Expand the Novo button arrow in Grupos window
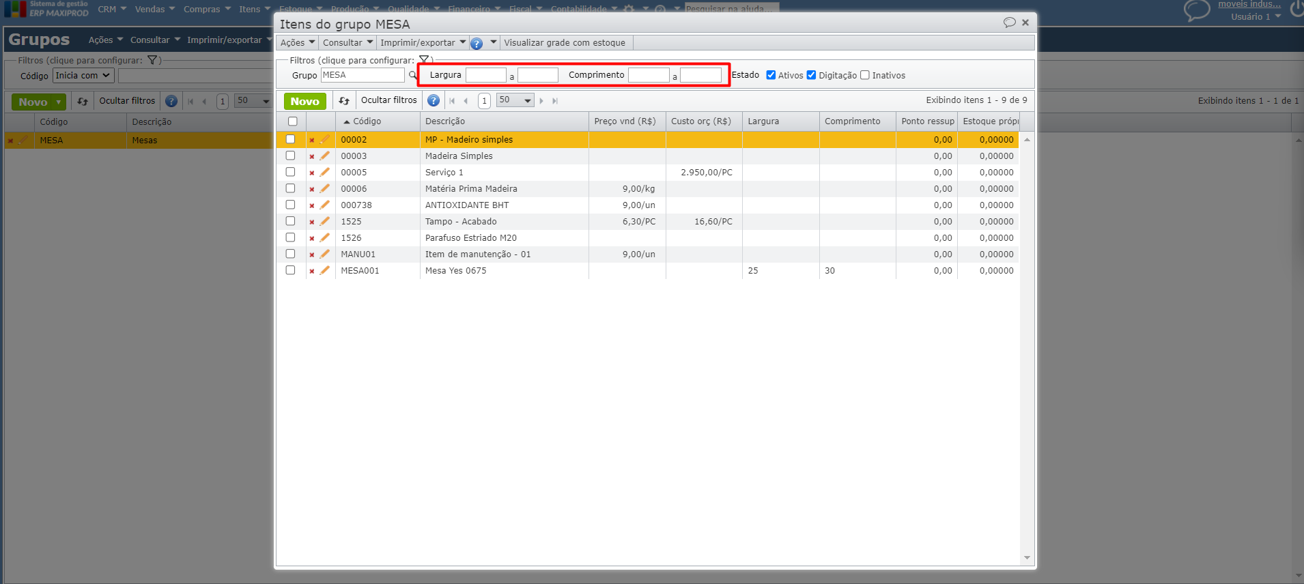The image size is (1304, 584). pyautogui.click(x=59, y=102)
